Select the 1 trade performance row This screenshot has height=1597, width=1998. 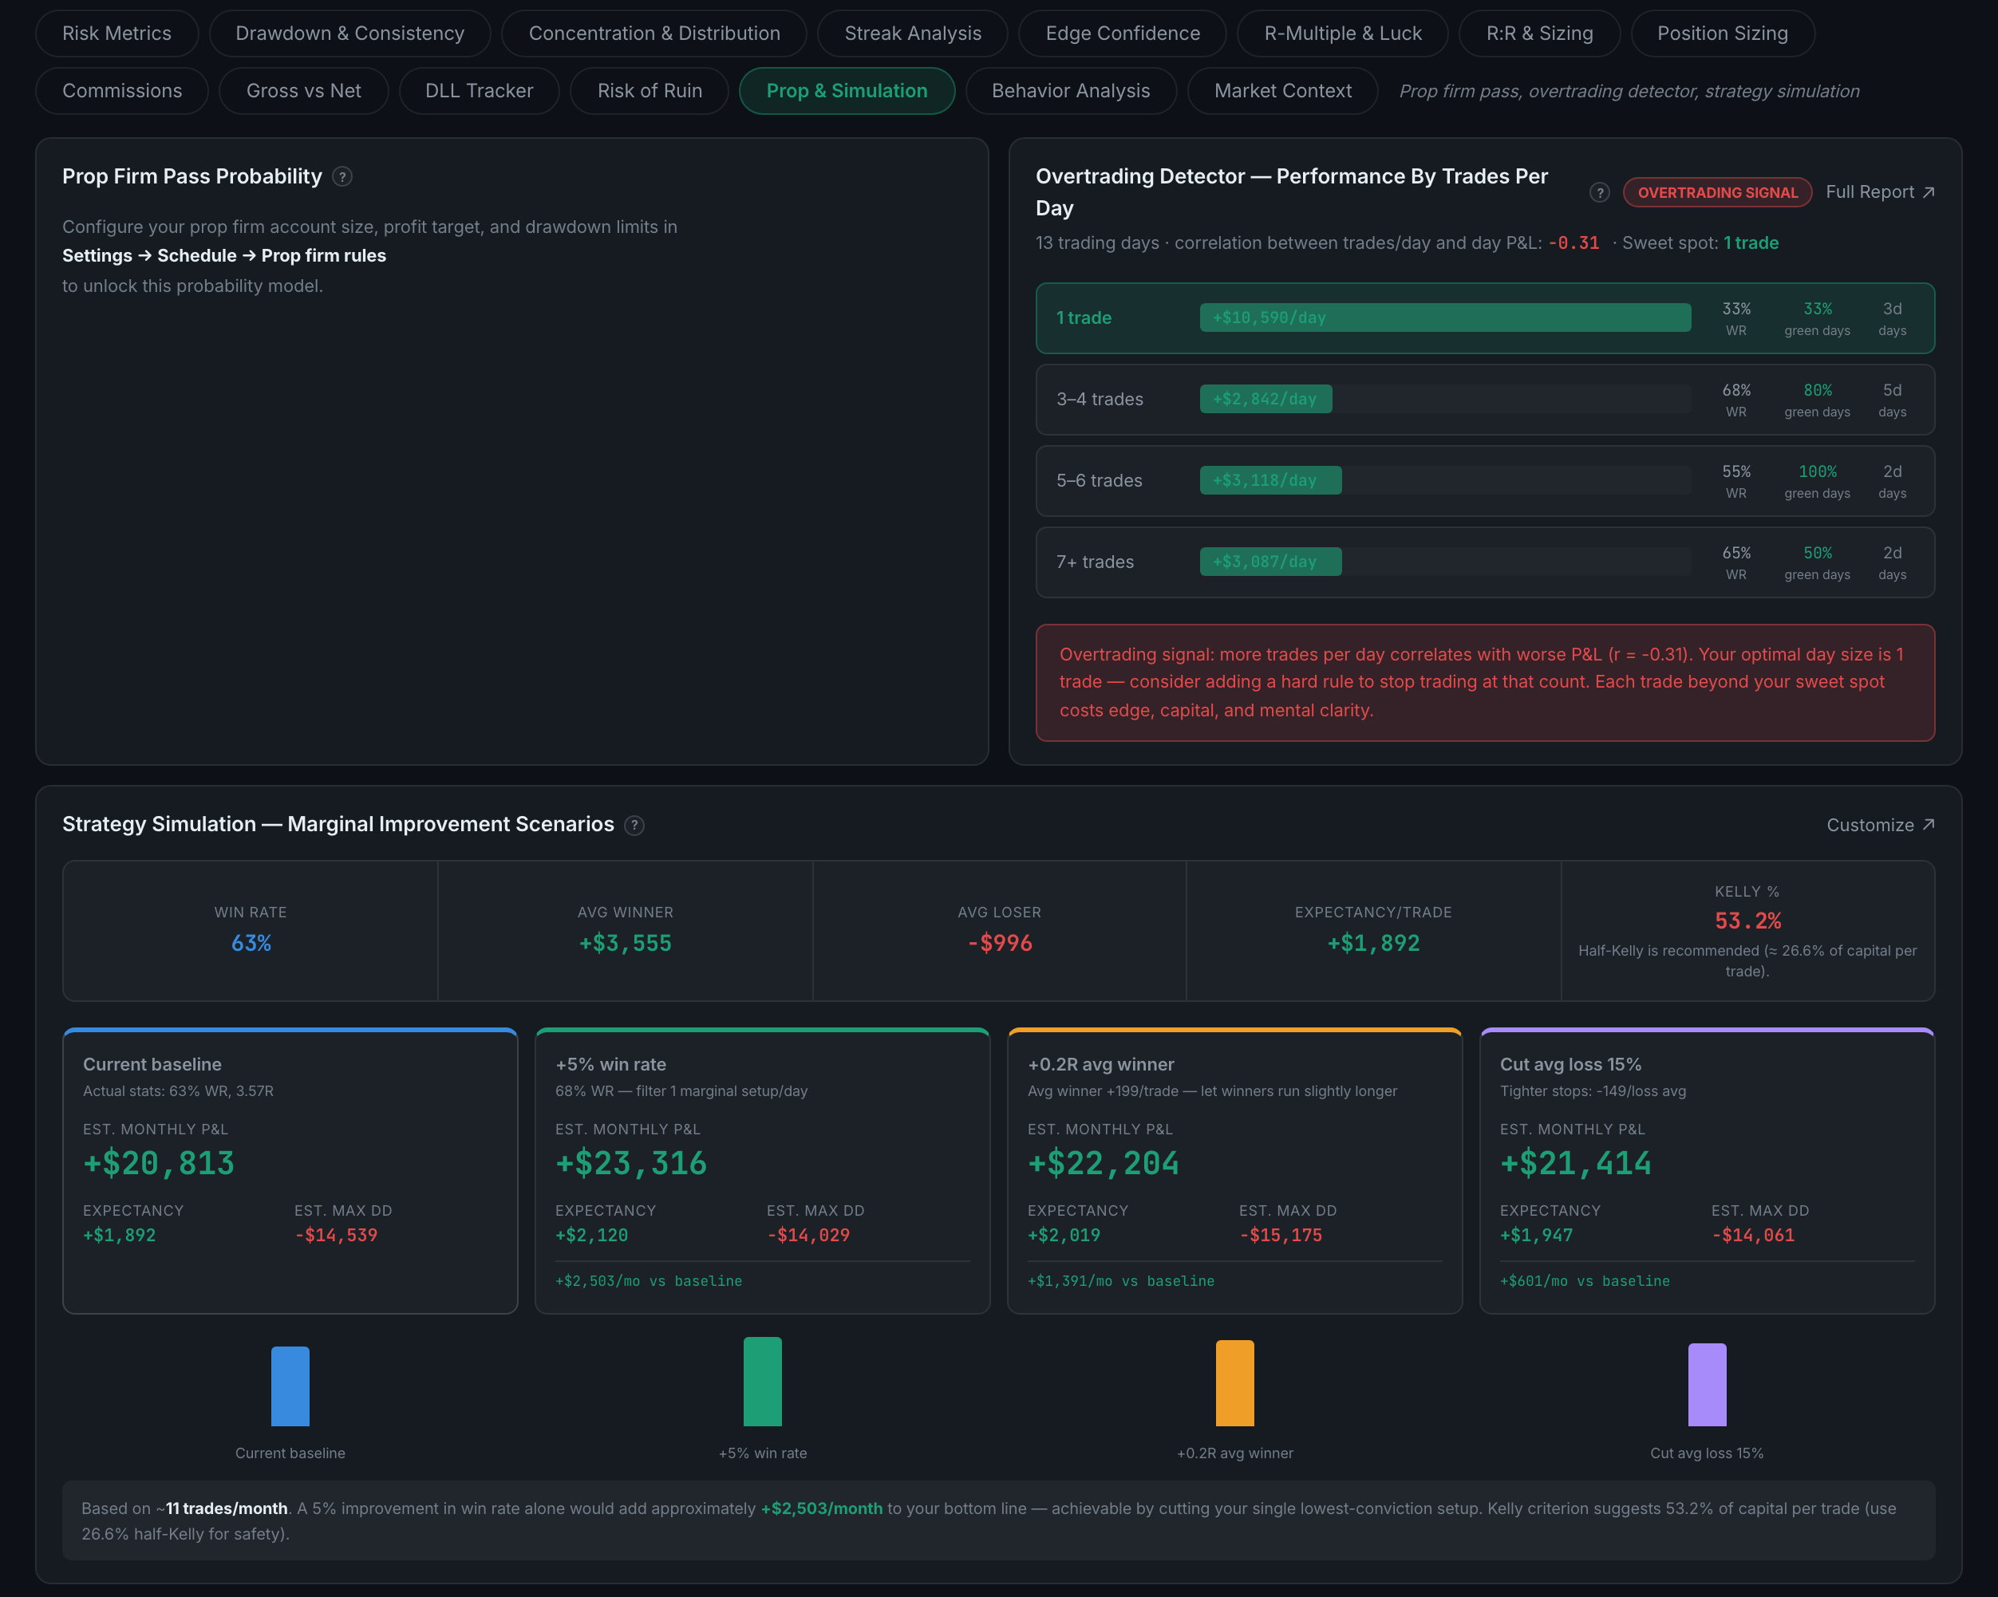(1485, 317)
